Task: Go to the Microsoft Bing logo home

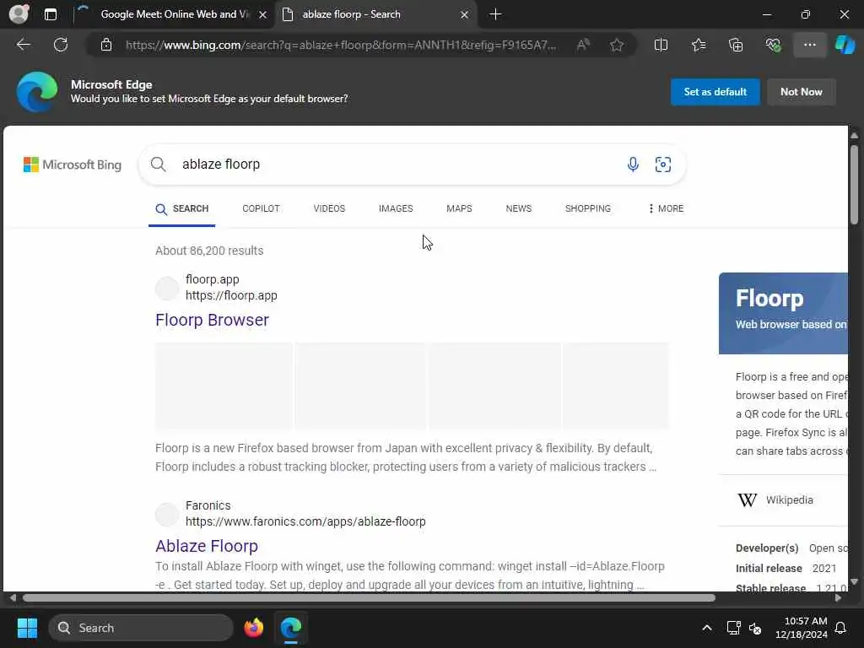Action: [x=73, y=165]
